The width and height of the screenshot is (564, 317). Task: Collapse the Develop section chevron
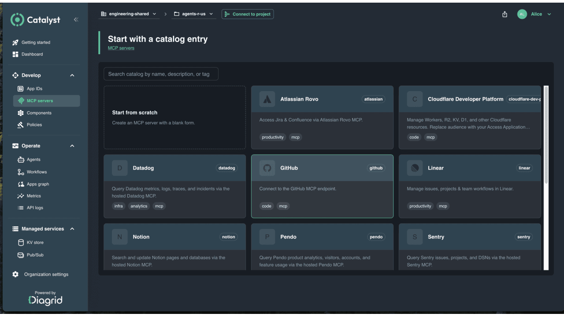click(72, 75)
